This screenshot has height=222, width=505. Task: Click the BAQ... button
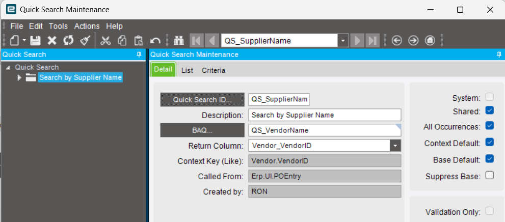pyautogui.click(x=202, y=130)
